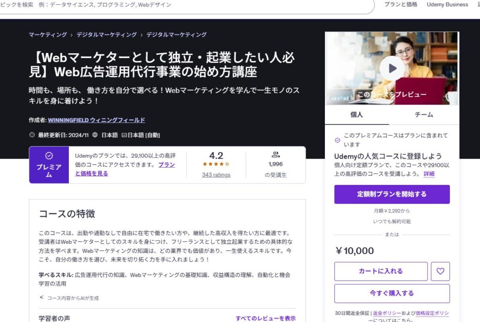Click the course search input field

click(187, 5)
